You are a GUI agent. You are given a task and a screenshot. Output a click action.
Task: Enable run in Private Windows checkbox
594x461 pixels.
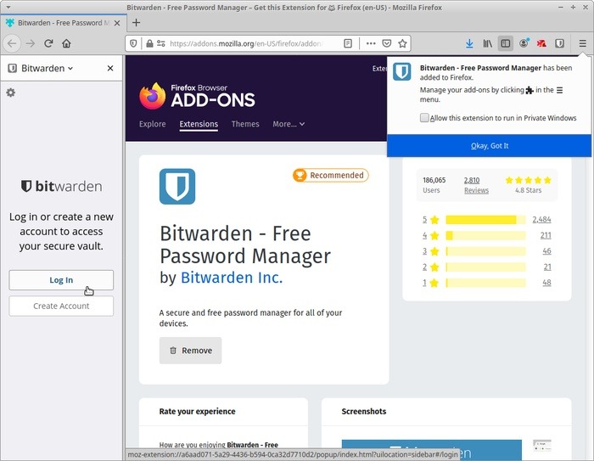[x=424, y=117]
